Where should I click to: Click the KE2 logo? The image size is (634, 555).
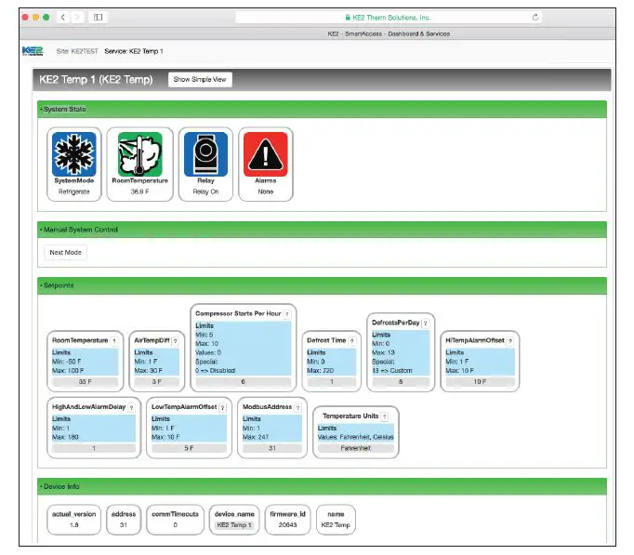coord(33,51)
